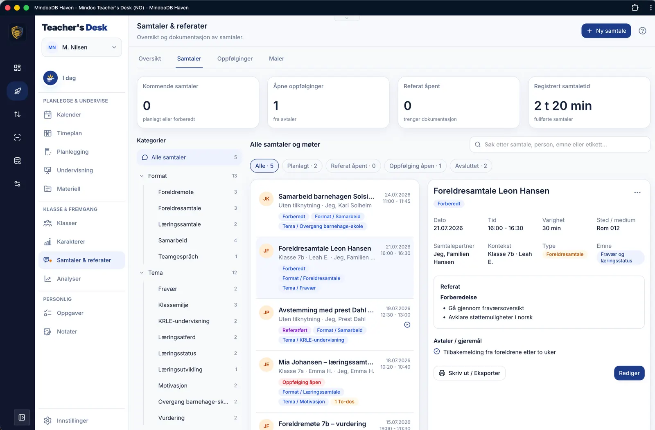Image resolution: width=655 pixels, height=430 pixels.
Task: Select the Samtaler tab
Action: (189, 58)
